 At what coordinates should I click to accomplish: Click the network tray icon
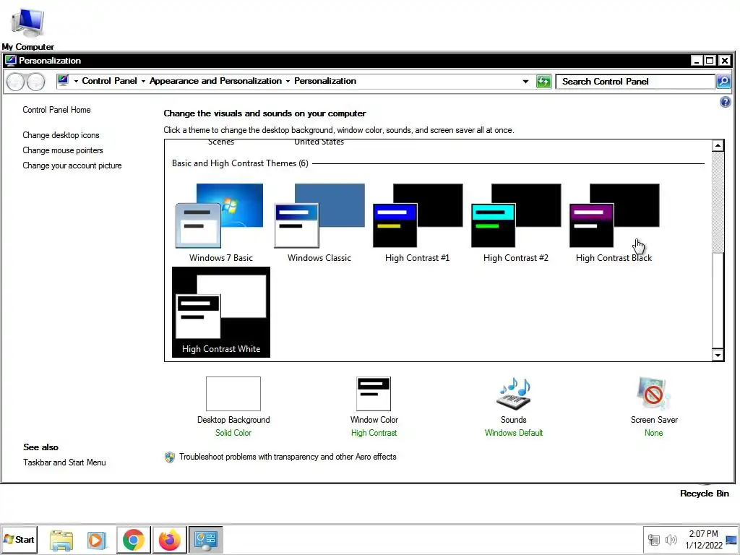[653, 540]
